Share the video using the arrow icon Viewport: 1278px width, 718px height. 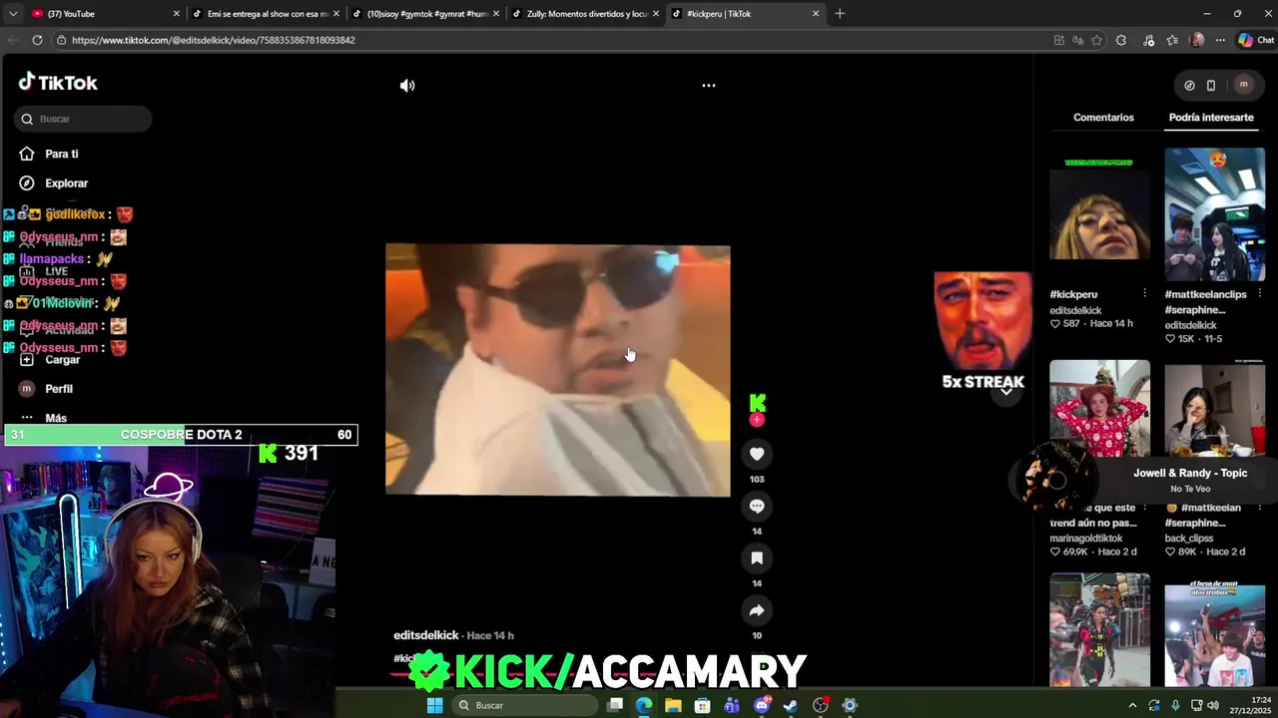[x=757, y=610]
